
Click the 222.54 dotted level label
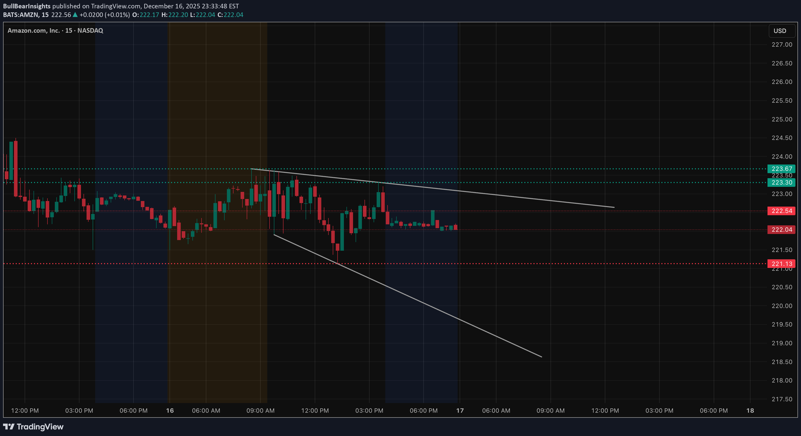coord(781,211)
